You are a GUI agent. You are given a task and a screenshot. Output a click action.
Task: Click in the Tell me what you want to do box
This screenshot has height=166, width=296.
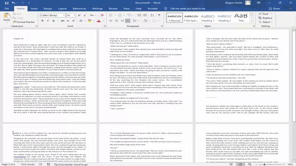(187, 8)
